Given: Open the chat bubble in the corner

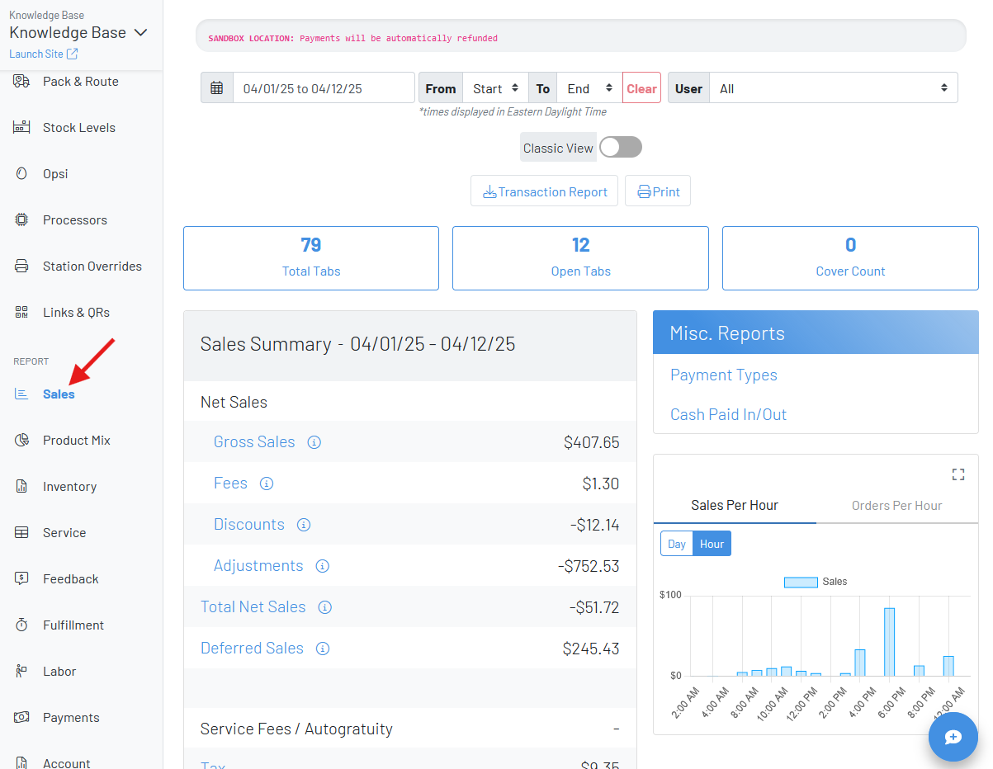Looking at the screenshot, I should tap(953, 737).
